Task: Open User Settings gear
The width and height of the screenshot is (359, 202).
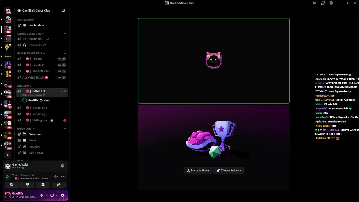Action: [63, 195]
